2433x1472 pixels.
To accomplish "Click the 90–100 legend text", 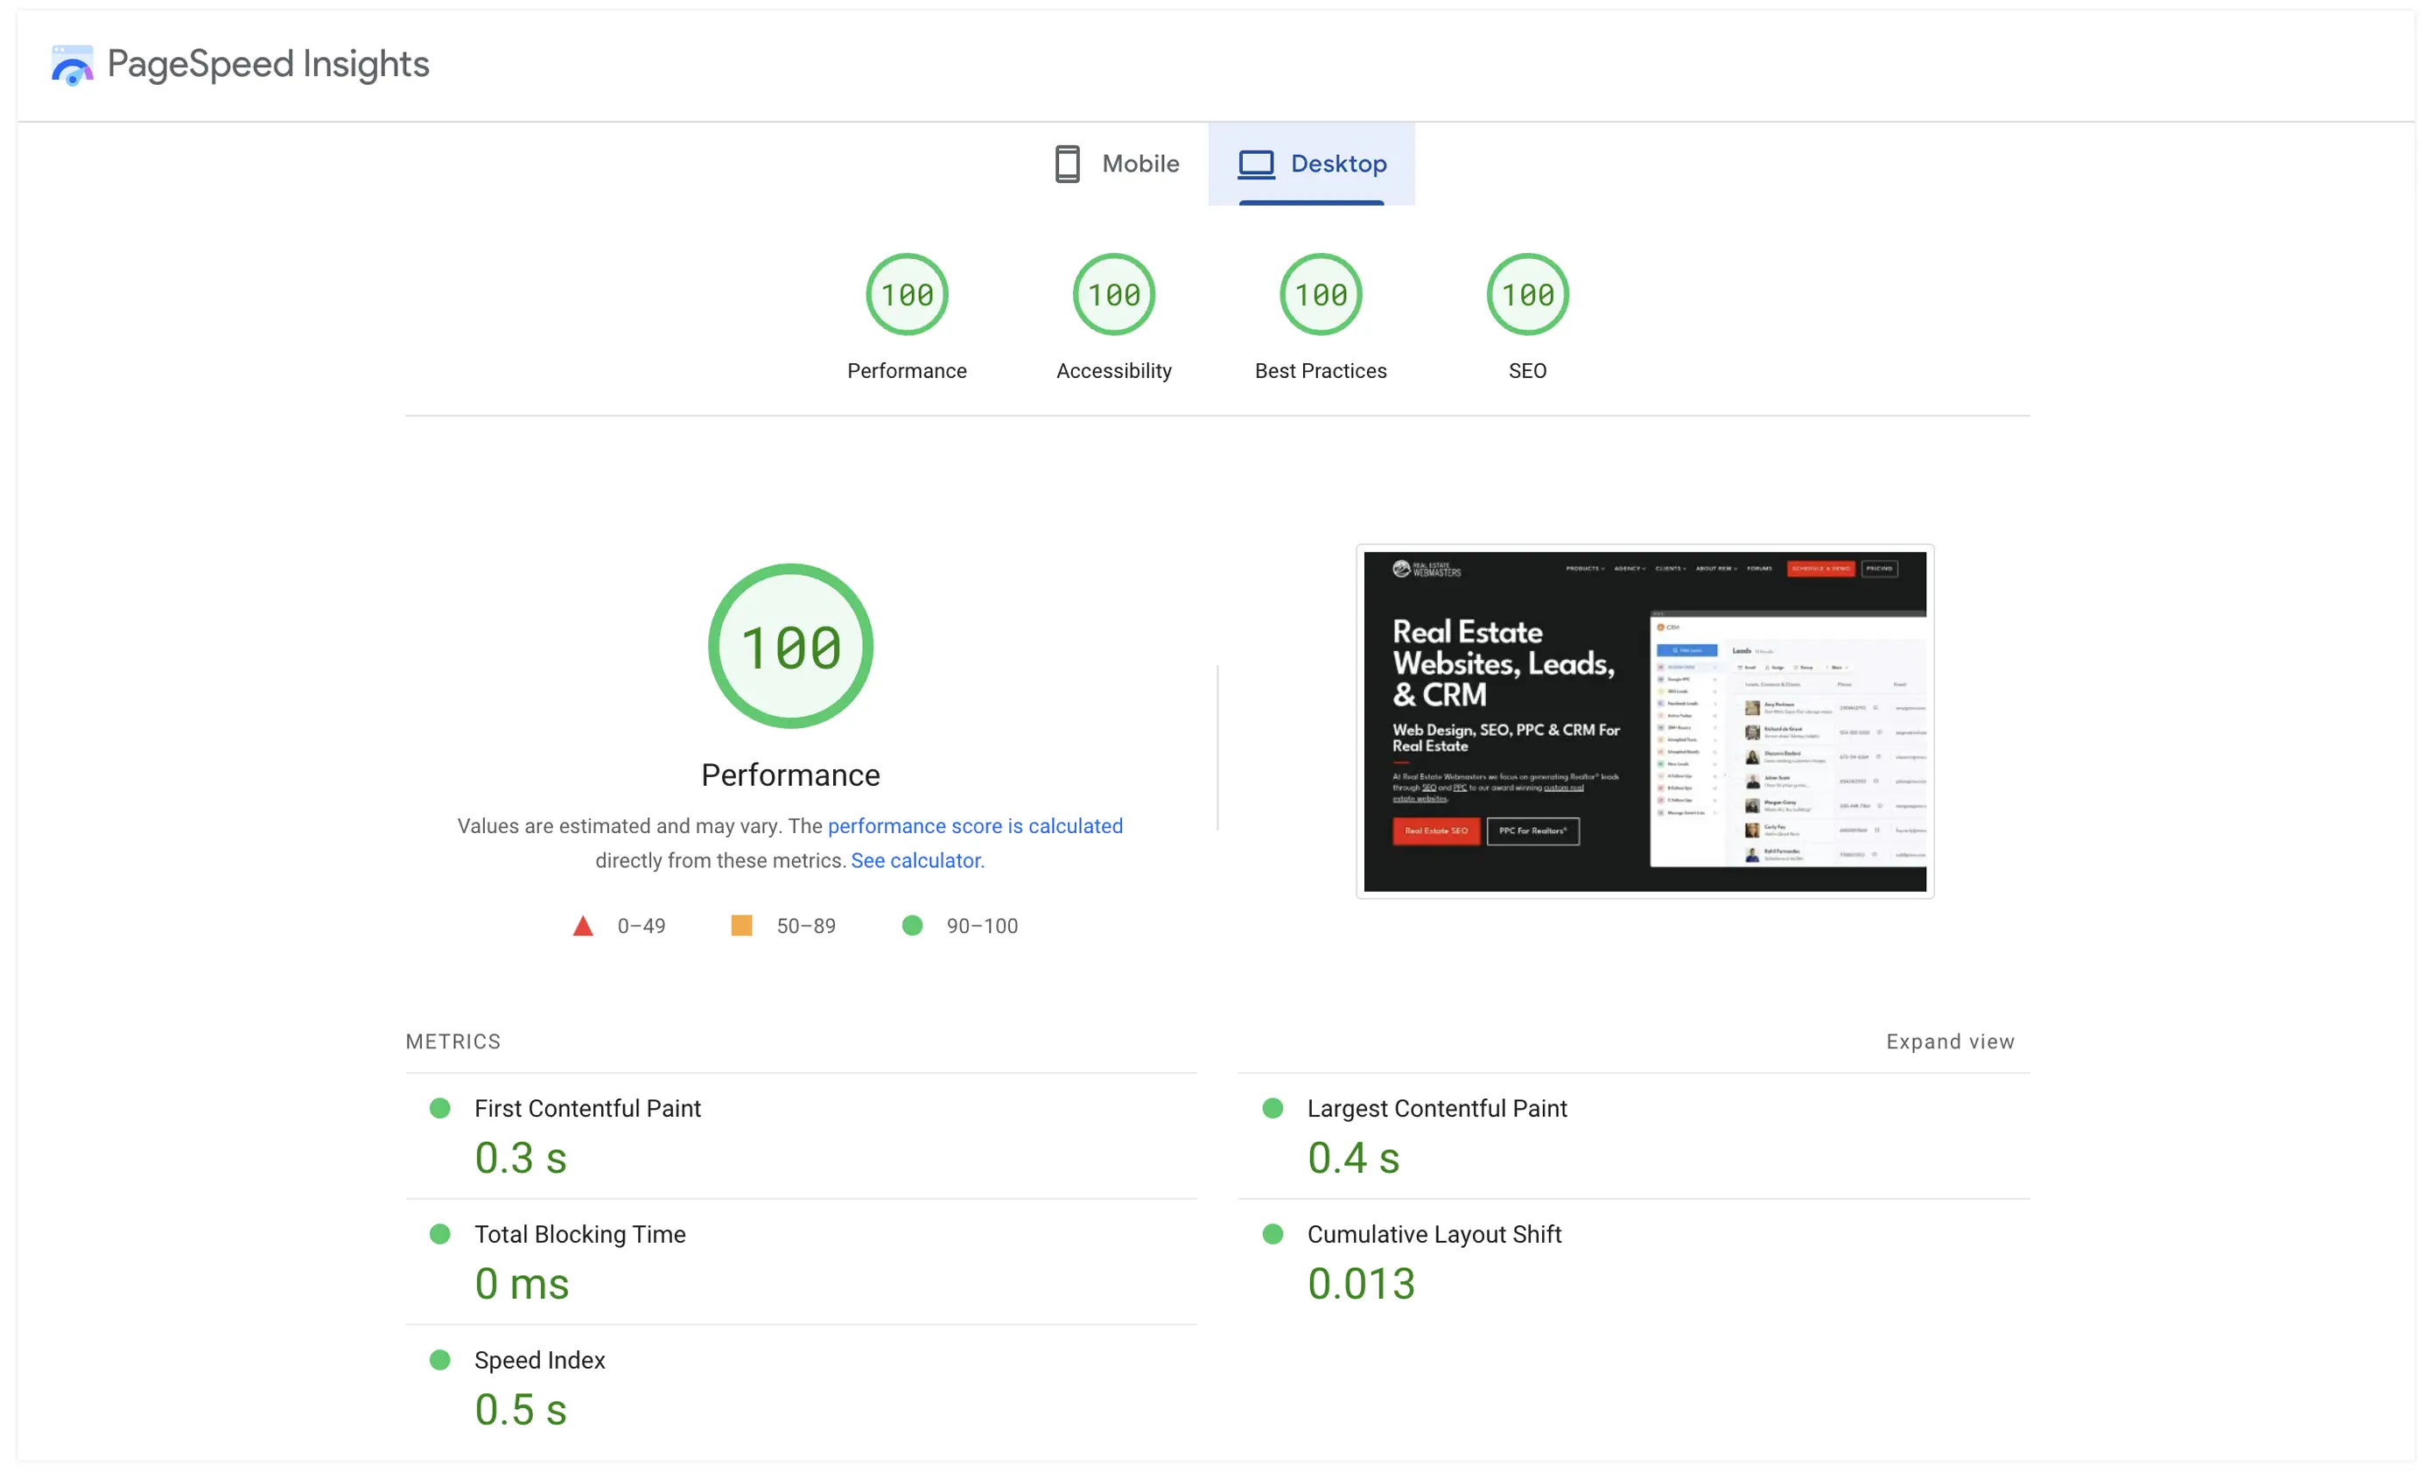I will 981,926.
